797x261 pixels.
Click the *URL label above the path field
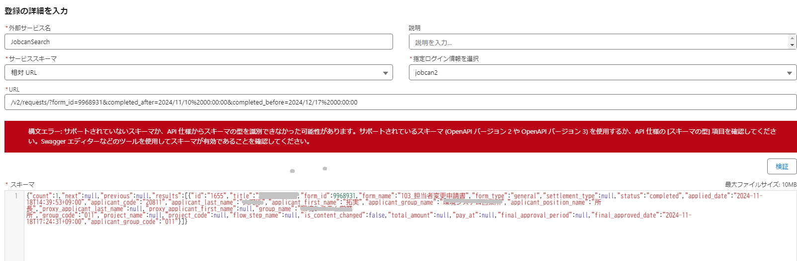click(12, 89)
